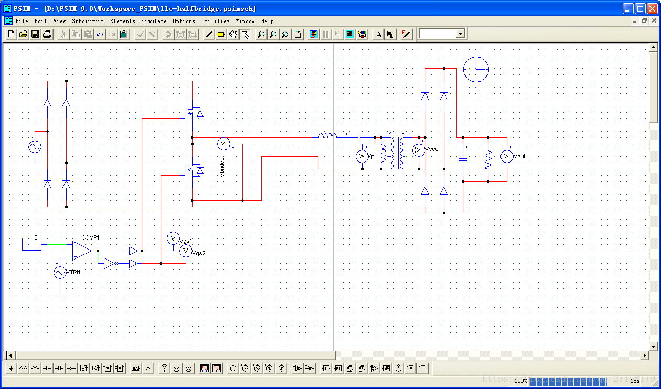Pick ground element from bottom toolbar

[x=11, y=369]
